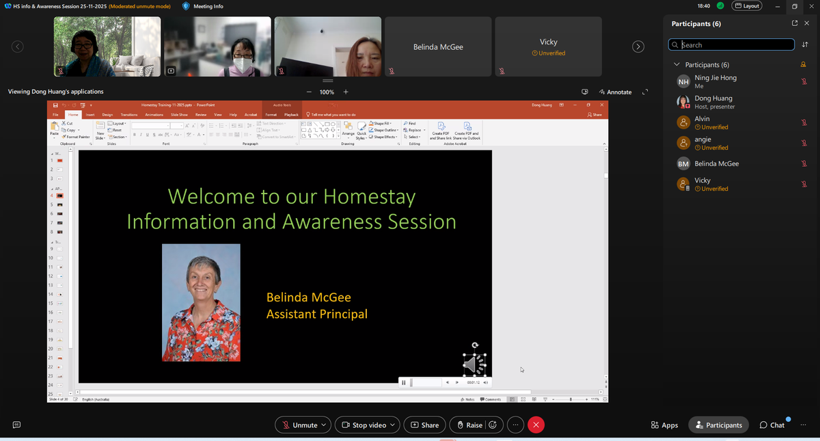
Task: Click the red leave meeting button
Action: tap(536, 425)
